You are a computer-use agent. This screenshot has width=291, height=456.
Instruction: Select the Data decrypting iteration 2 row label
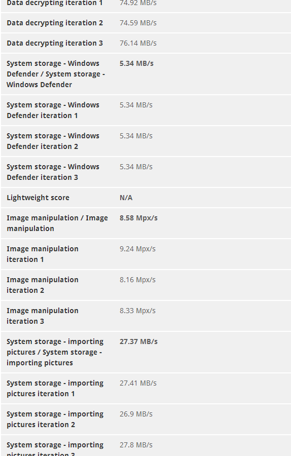pos(55,23)
